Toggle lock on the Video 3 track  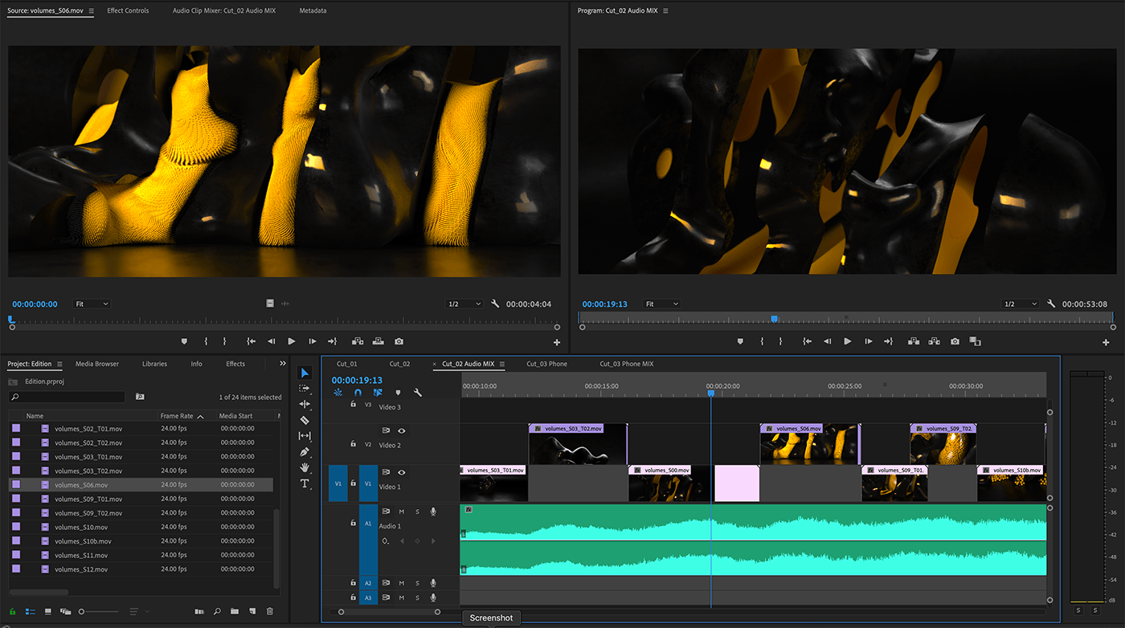353,405
